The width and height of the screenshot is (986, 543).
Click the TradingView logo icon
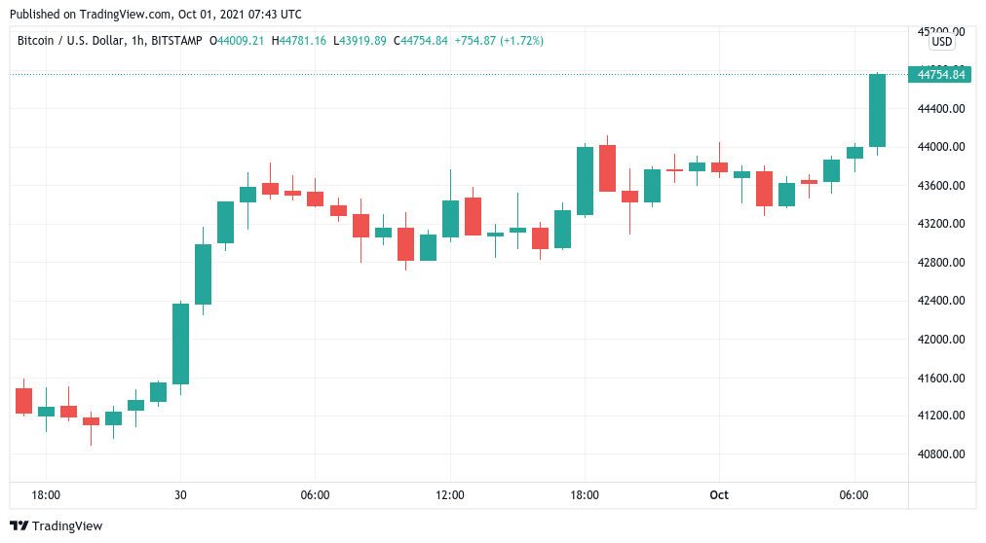pyautogui.click(x=19, y=525)
